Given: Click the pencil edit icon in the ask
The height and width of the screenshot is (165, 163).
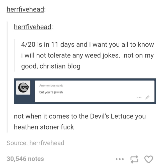Looking at the screenshot, I should tap(147, 97).
